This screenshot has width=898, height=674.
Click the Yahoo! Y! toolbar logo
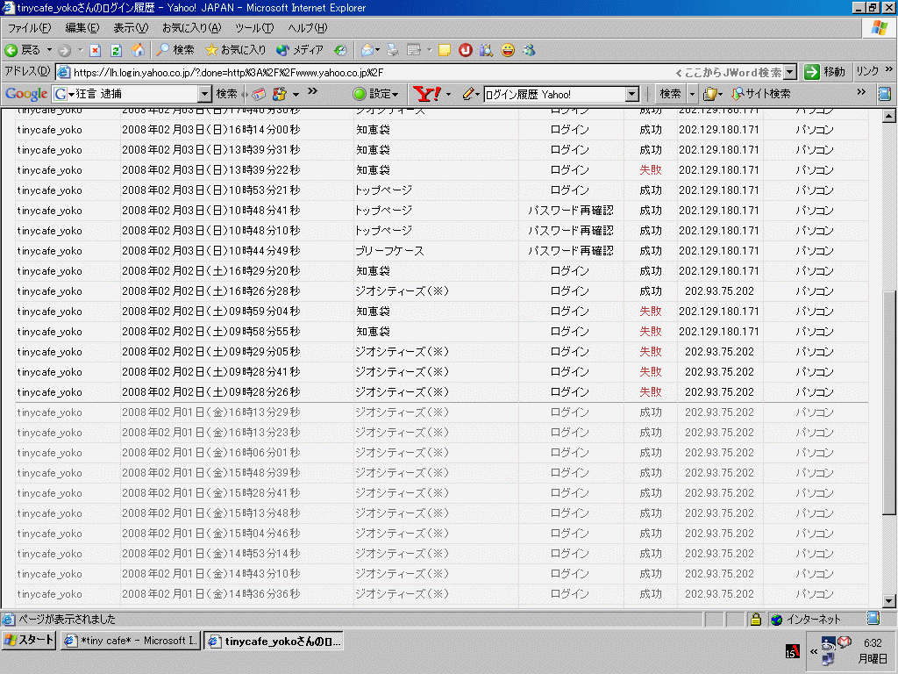click(427, 94)
